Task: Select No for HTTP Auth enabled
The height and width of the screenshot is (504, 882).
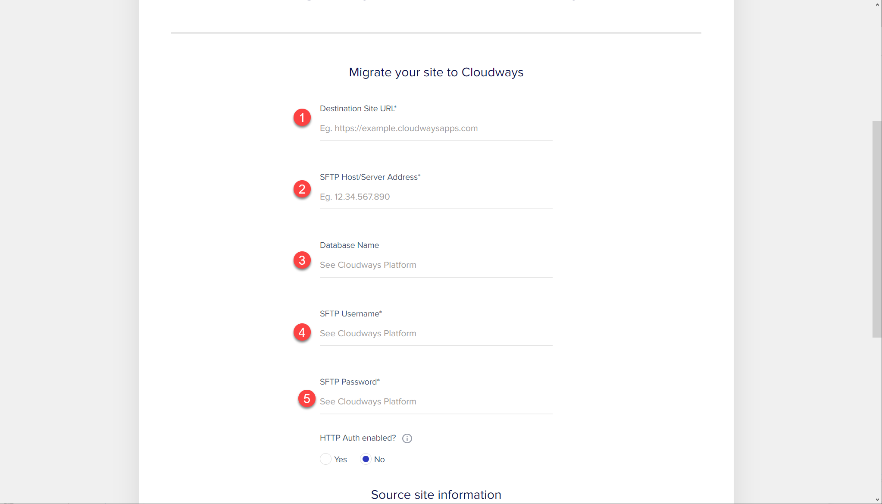Action: [x=366, y=459]
